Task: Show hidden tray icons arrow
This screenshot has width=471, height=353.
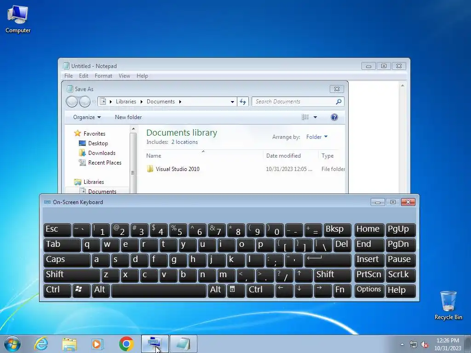Action: (x=402, y=344)
